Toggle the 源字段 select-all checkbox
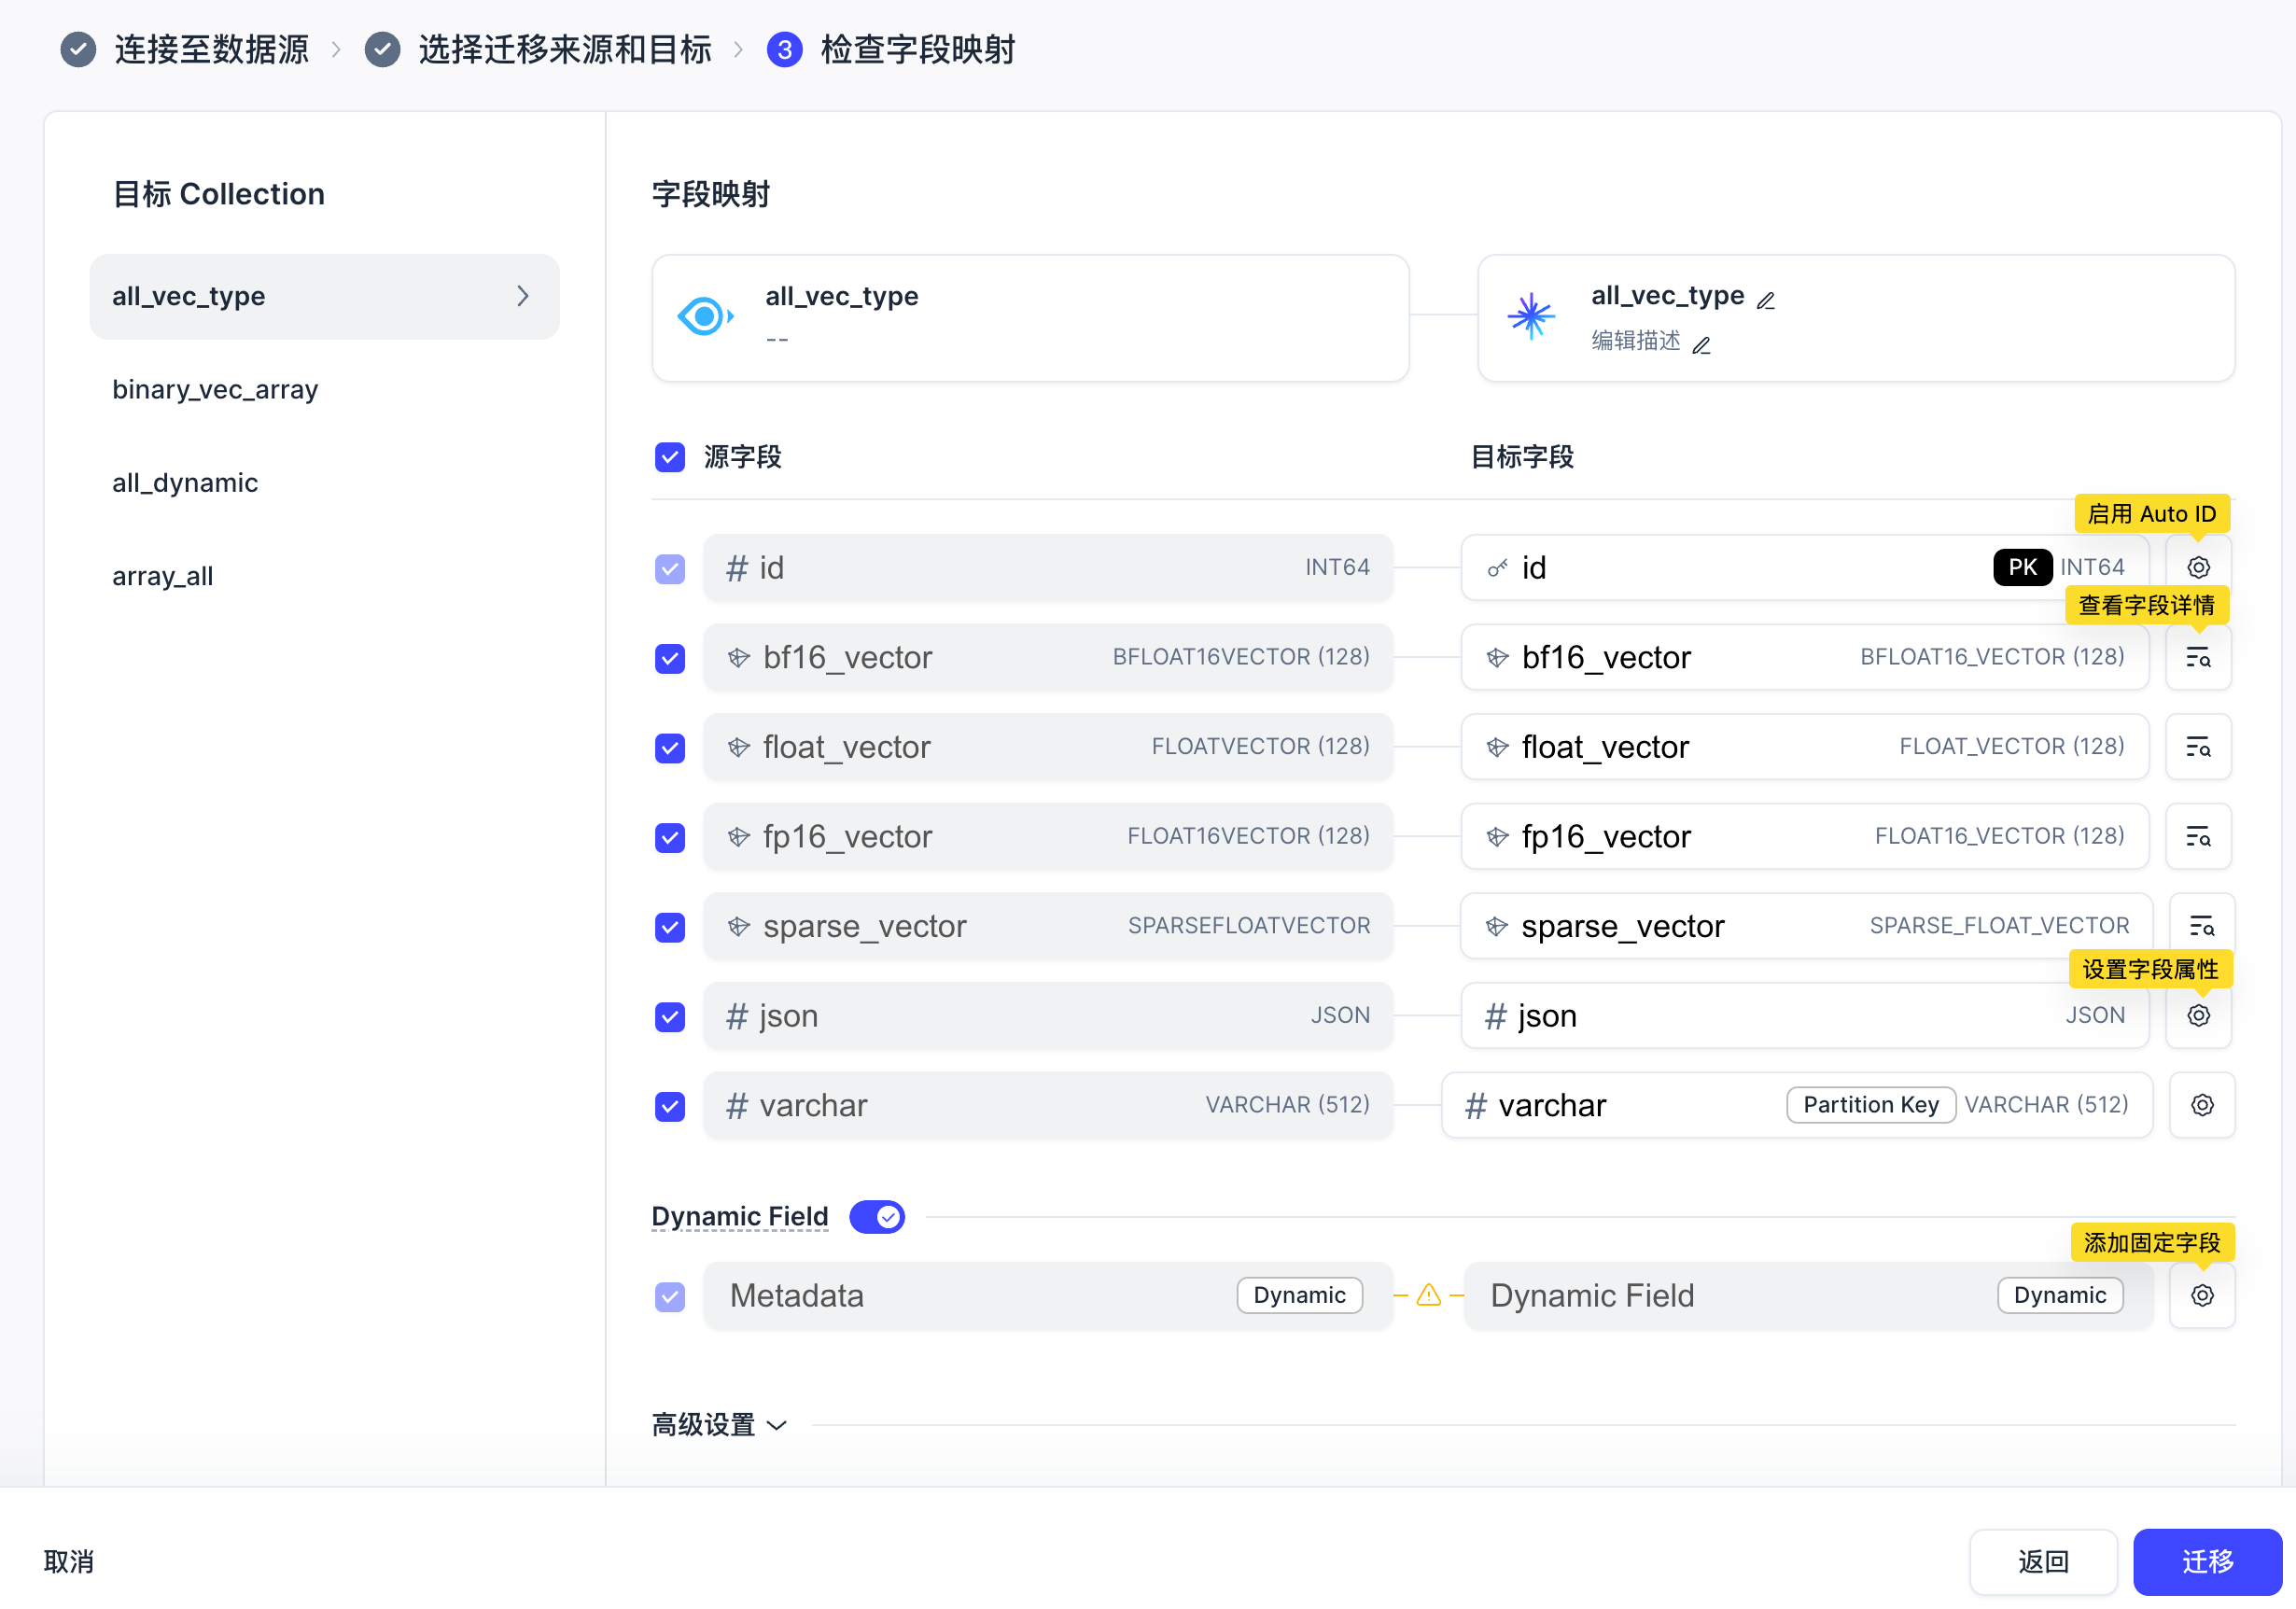The width and height of the screenshot is (2296, 1609). tap(670, 457)
